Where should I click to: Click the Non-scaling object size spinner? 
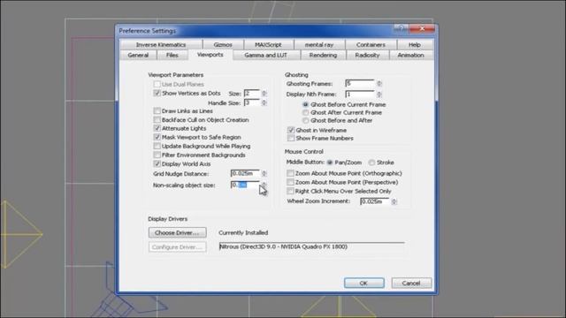tap(264, 185)
